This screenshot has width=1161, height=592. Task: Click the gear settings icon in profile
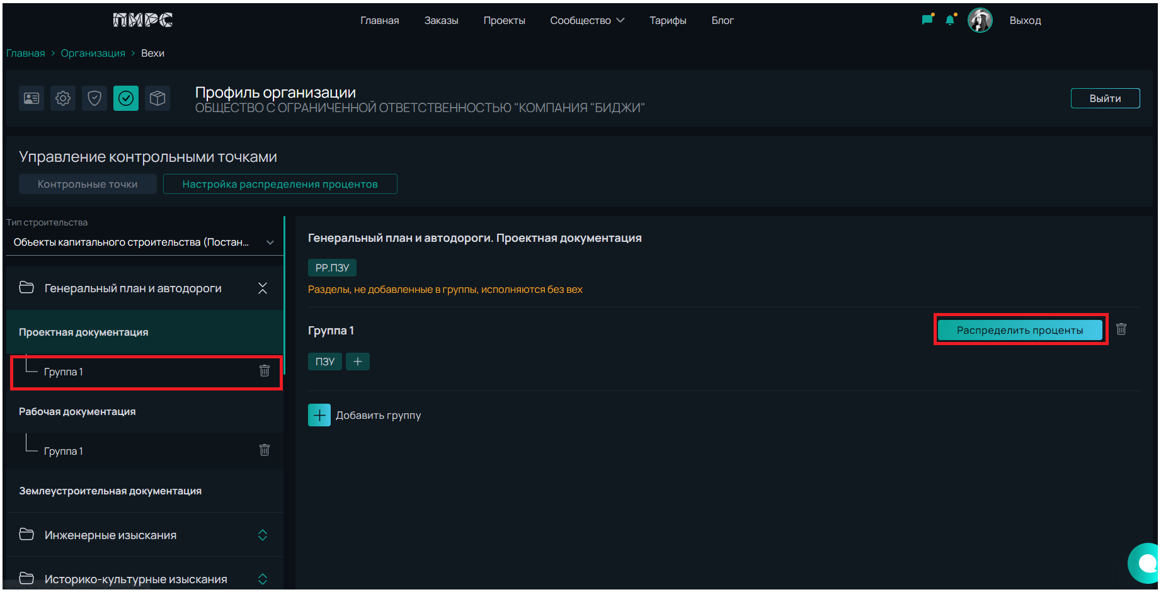pos(63,98)
